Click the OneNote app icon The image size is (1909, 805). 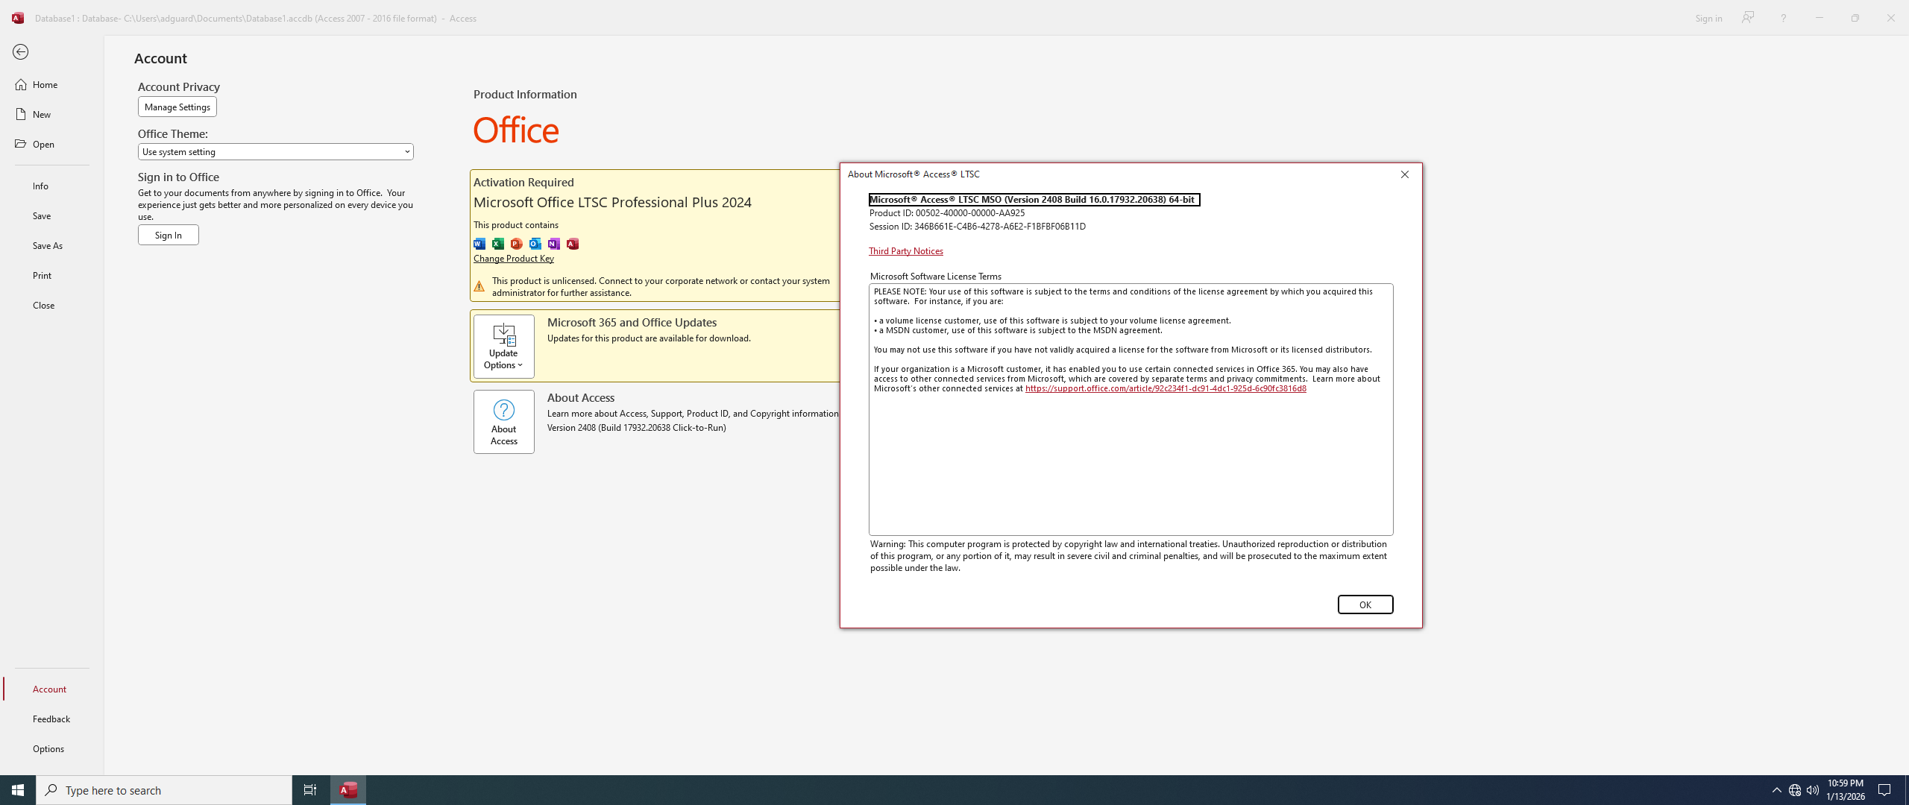tap(554, 244)
